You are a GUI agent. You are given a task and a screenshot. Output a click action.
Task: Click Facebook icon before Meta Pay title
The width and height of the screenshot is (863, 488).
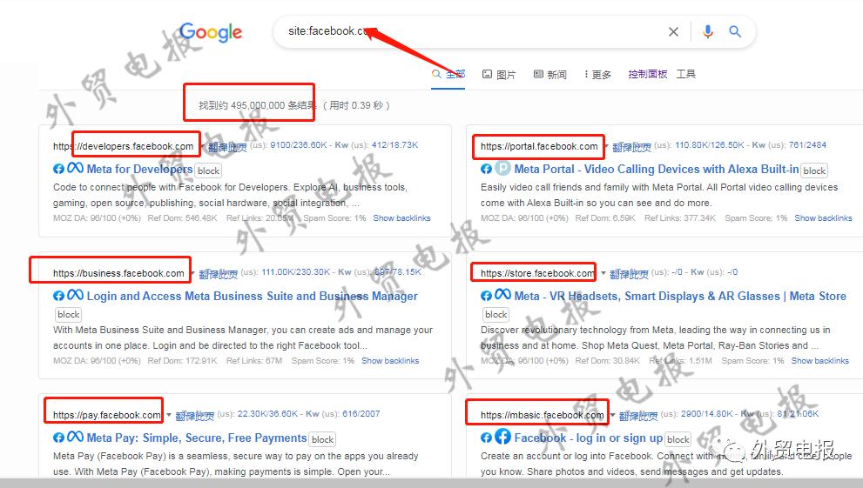pyautogui.click(x=58, y=438)
